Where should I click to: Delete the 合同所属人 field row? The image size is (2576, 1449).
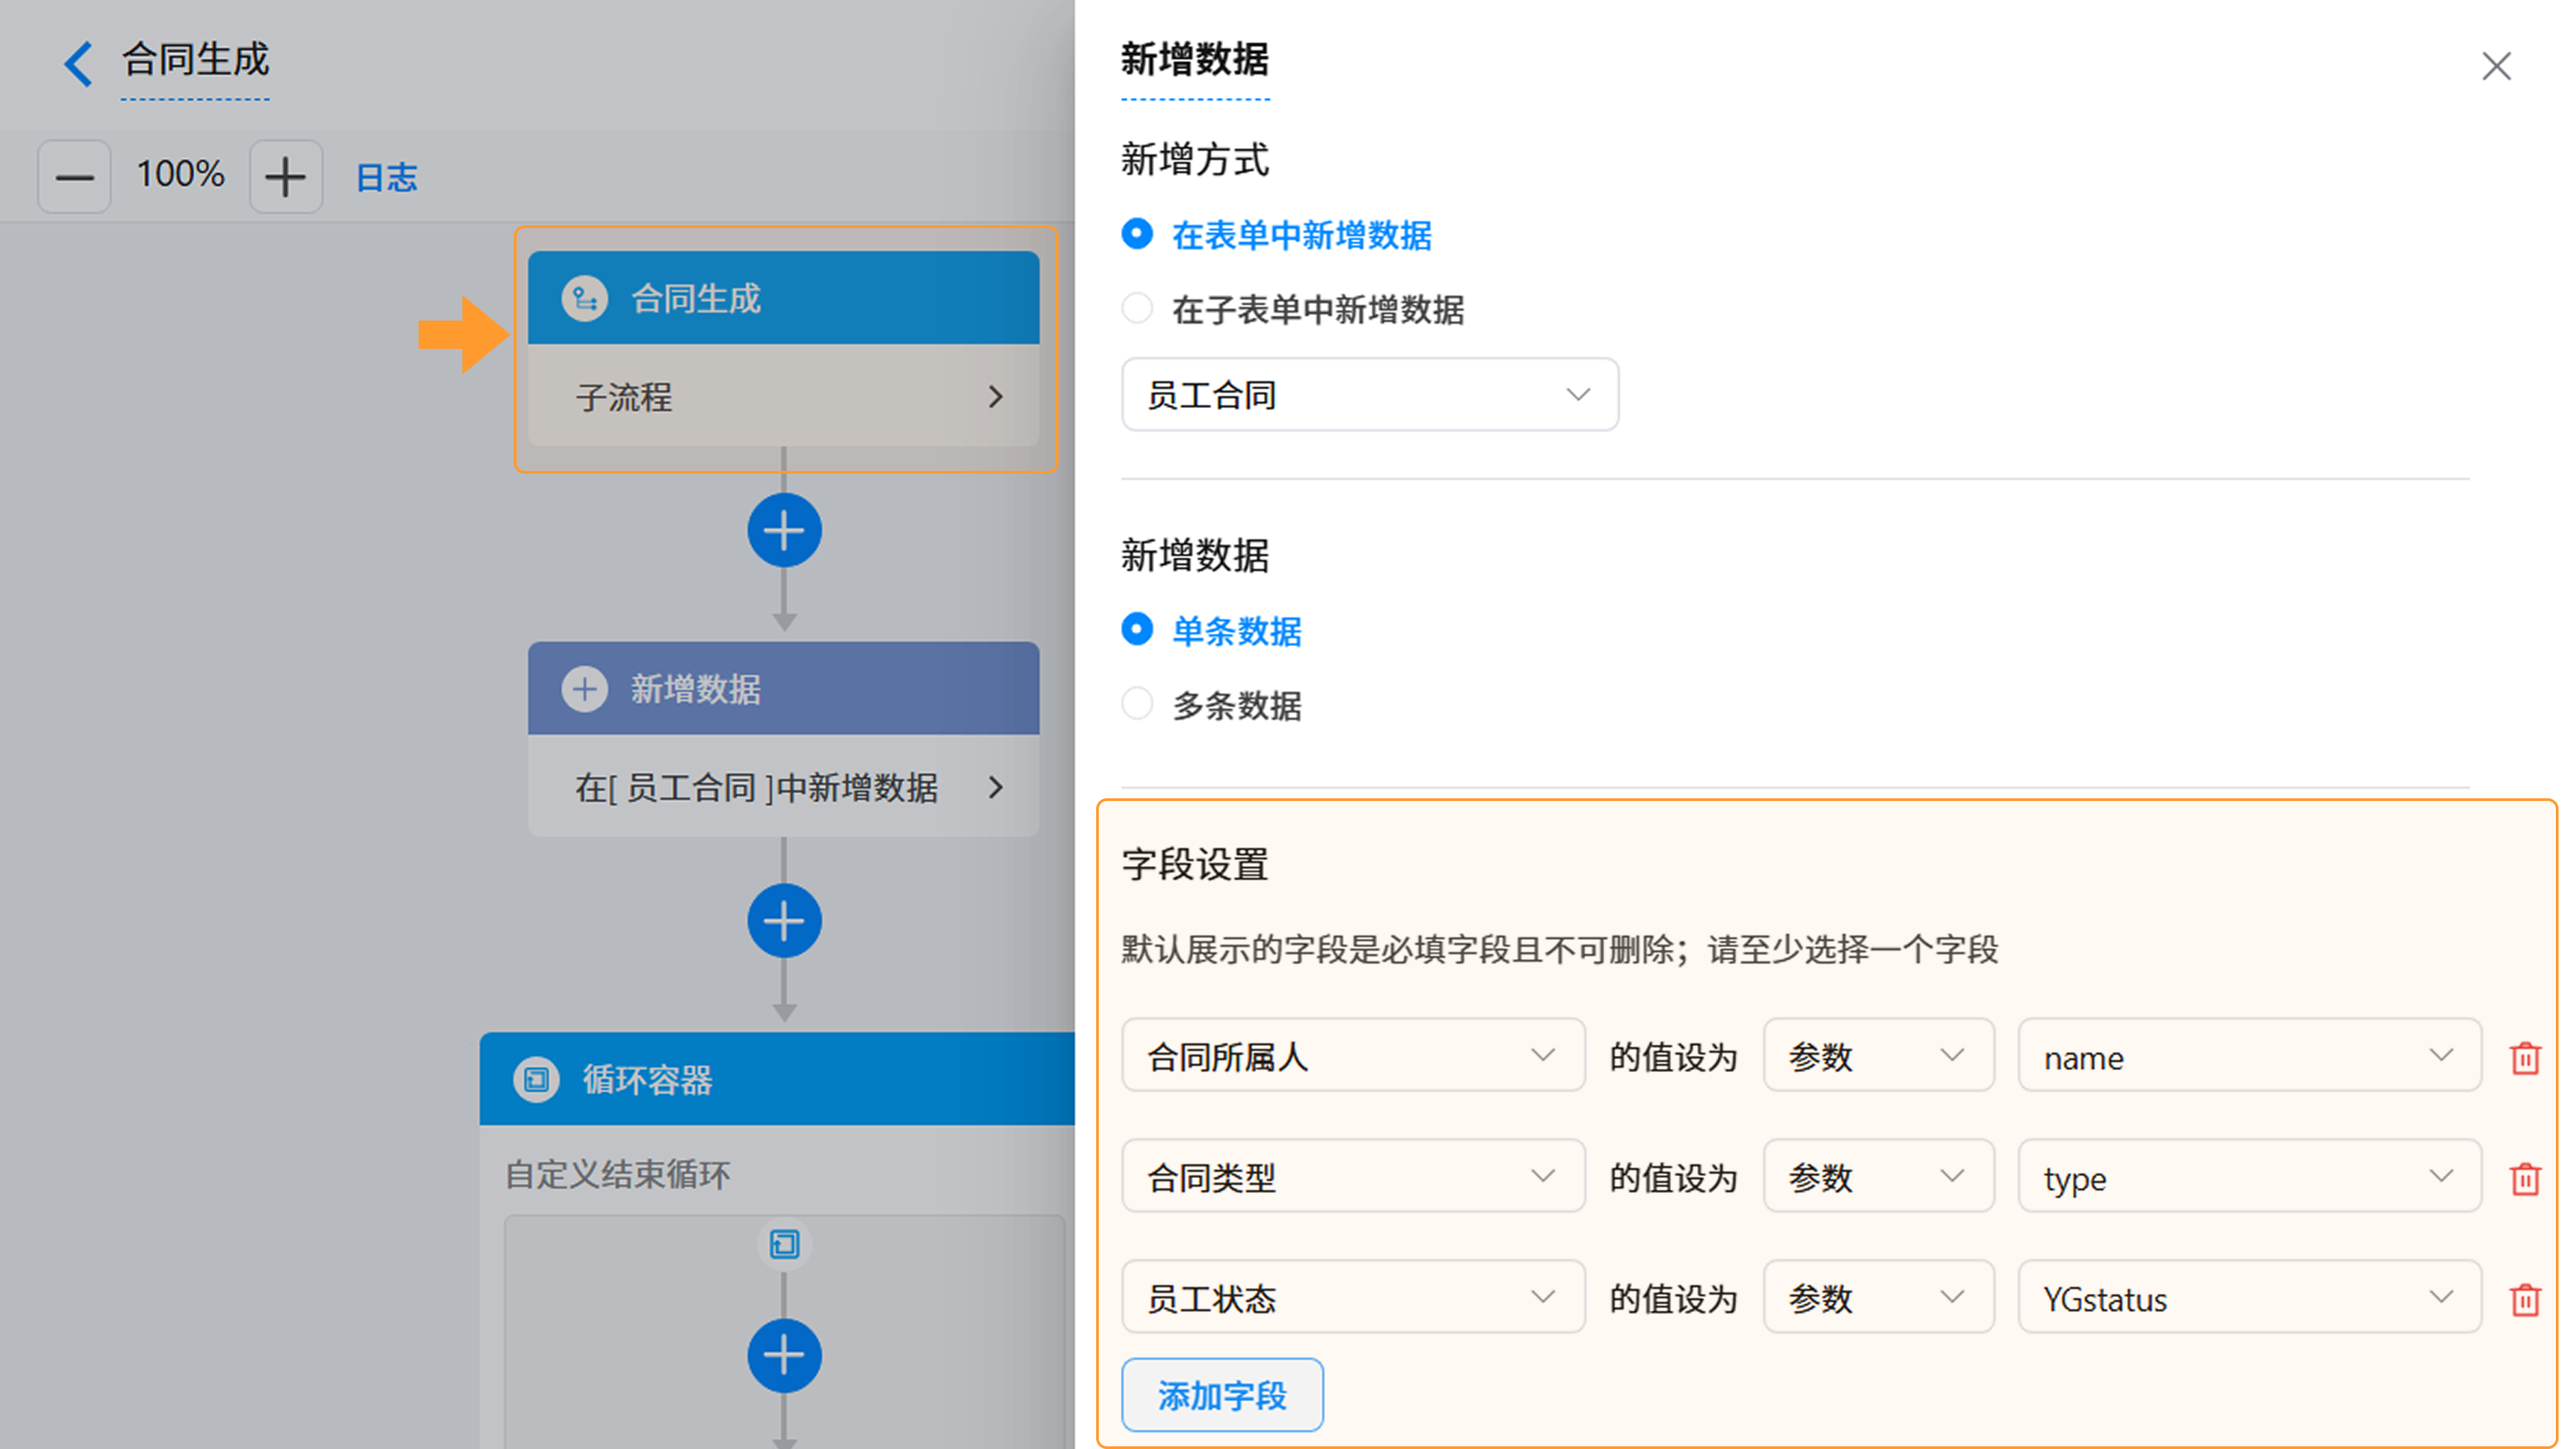2525,1058
